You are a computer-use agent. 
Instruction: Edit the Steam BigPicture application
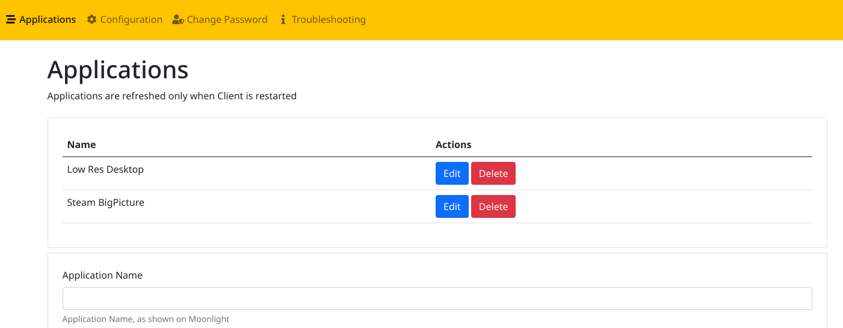pyautogui.click(x=452, y=206)
